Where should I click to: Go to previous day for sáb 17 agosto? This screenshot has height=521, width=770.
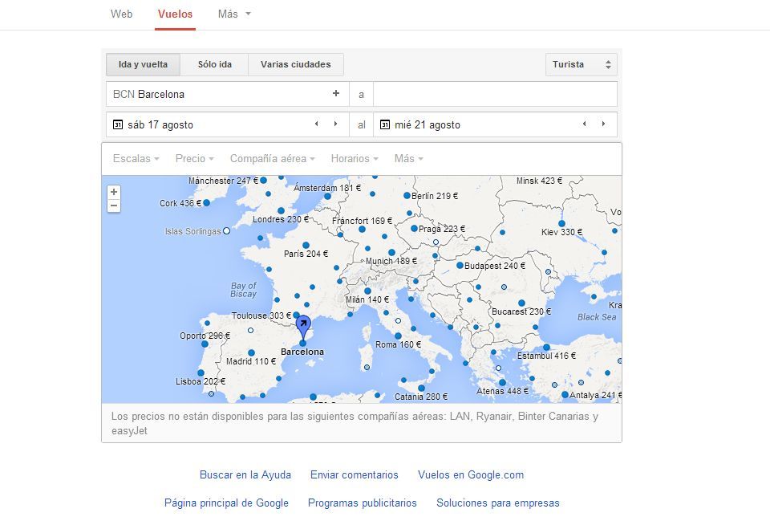coord(317,124)
